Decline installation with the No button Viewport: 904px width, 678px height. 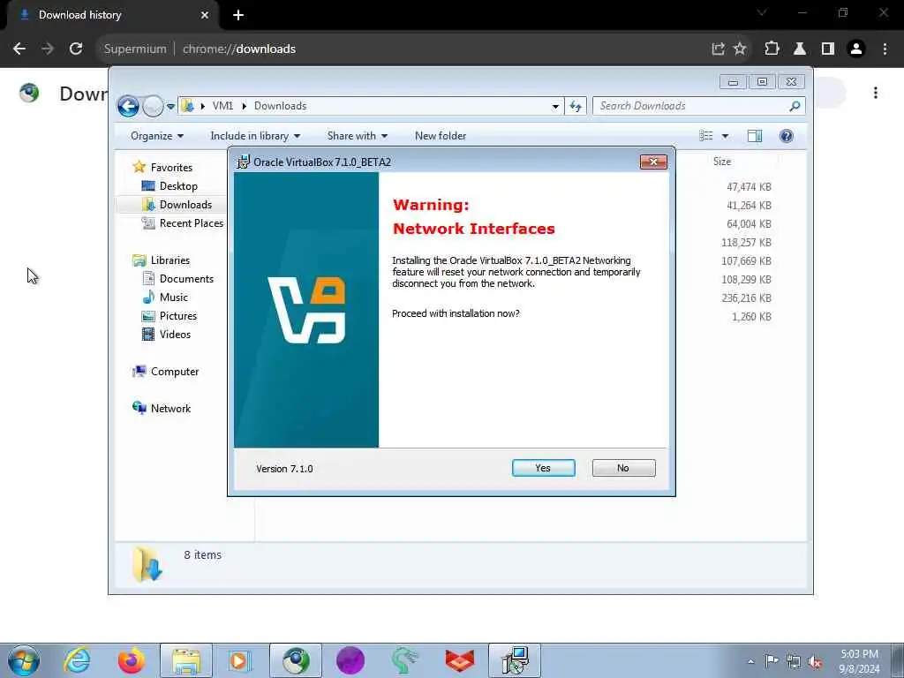point(623,468)
